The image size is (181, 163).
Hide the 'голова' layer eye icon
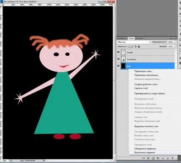pos(118,52)
